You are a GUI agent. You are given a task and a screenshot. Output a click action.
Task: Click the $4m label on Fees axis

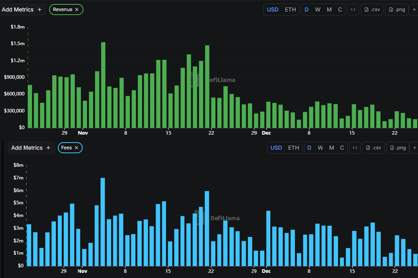(18, 215)
